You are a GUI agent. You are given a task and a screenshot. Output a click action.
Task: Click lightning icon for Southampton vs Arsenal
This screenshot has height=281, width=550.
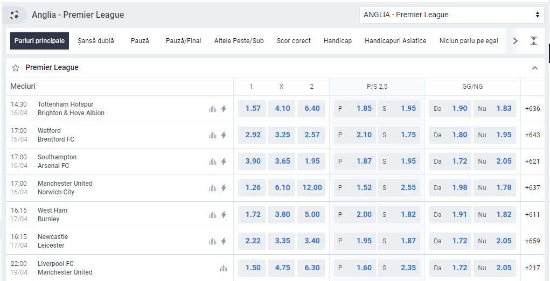pyautogui.click(x=224, y=161)
